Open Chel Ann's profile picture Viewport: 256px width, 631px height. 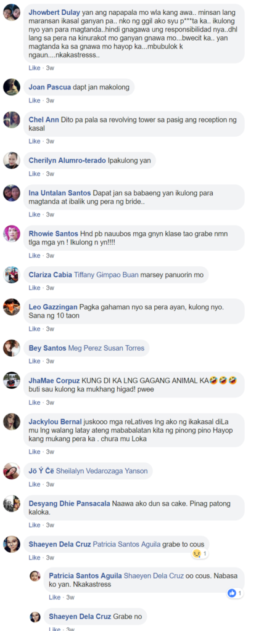(12, 120)
